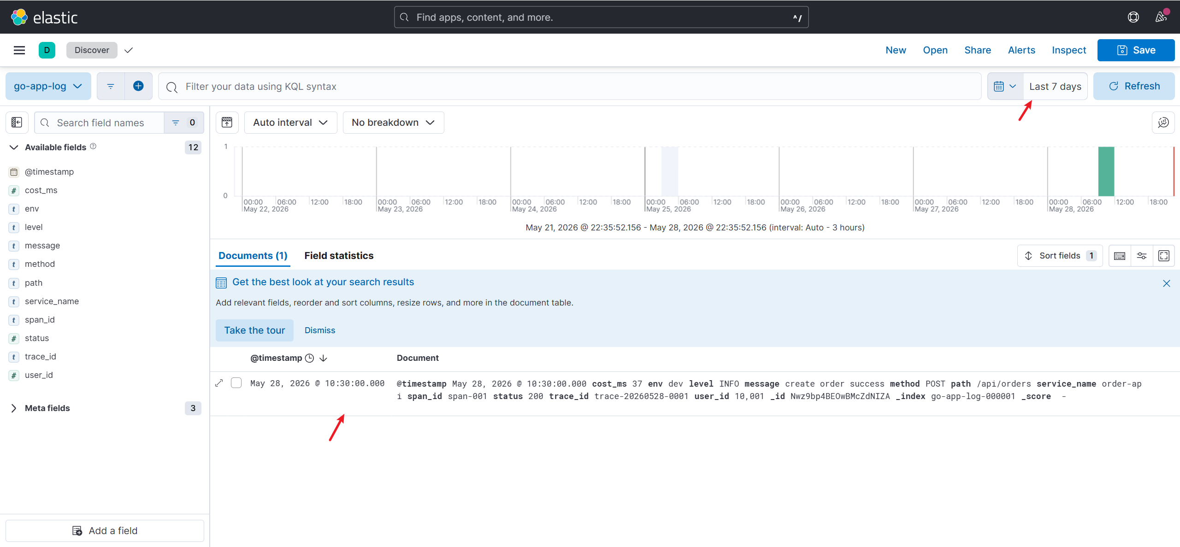This screenshot has height=547, width=1180.
Task: Click the Discover breadcrumb
Action: 92,50
